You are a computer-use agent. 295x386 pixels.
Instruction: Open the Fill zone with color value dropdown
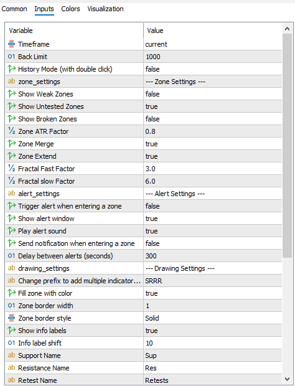tap(213, 293)
